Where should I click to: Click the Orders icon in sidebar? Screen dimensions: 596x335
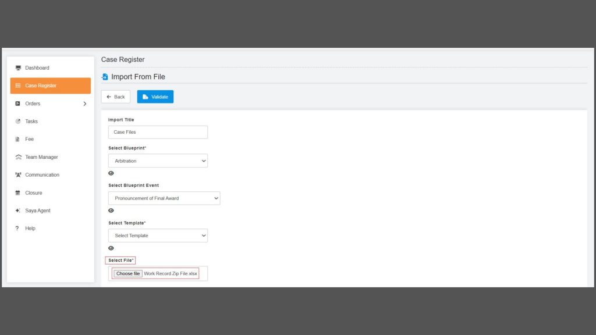point(18,104)
